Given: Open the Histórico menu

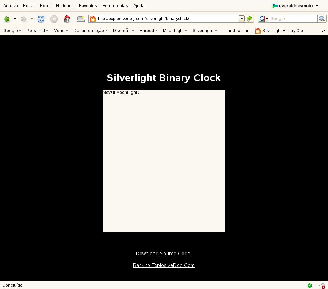Looking at the screenshot, I should [x=65, y=6].
